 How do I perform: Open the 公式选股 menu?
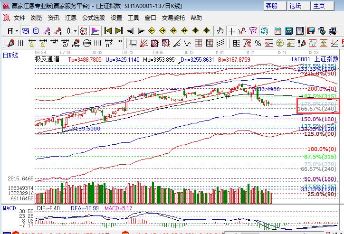(94, 18)
